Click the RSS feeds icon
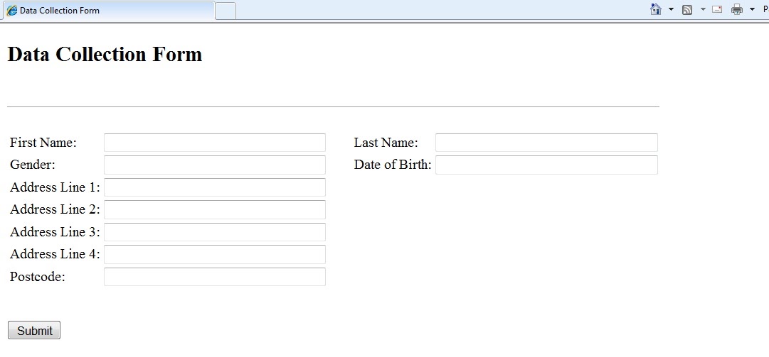The width and height of the screenshot is (769, 357). (687, 9)
